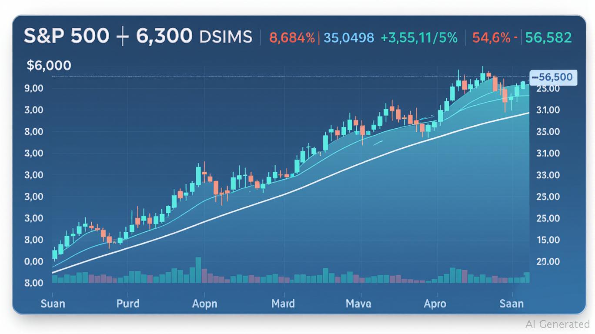This screenshot has width=595, height=334.
Task: Click the 35.00 right axis label
Action: coord(548,132)
